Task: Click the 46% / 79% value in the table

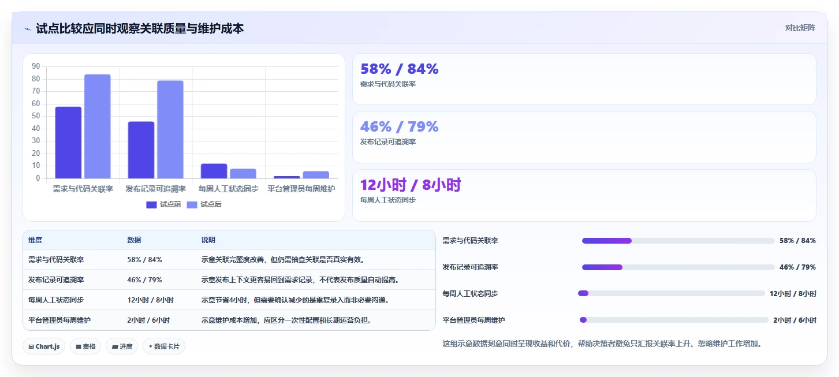Action: point(144,280)
